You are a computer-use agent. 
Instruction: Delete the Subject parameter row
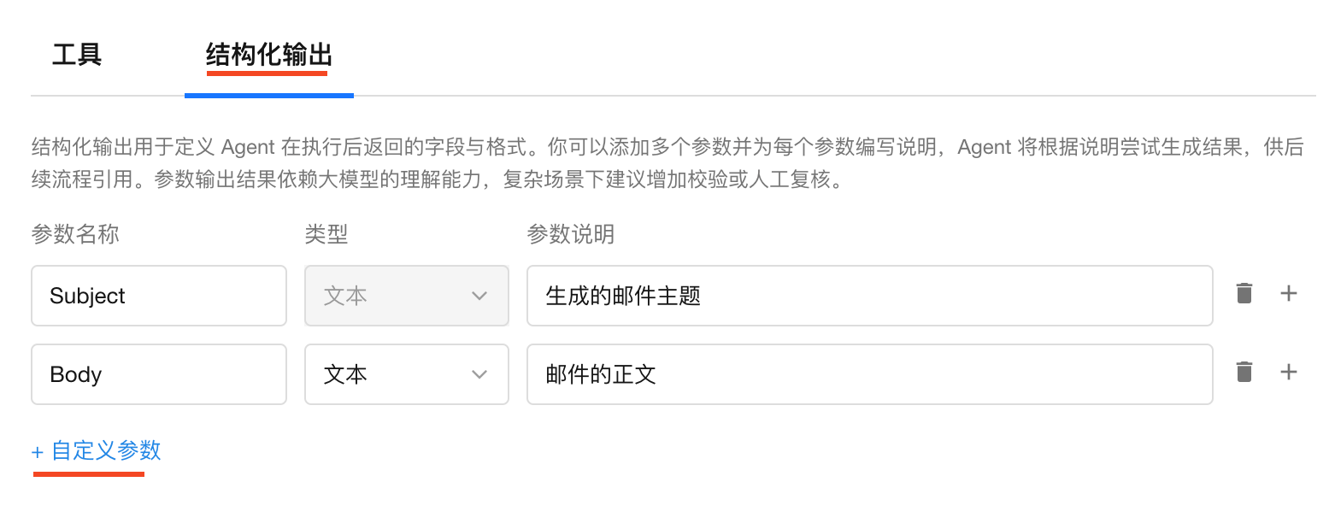tap(1244, 295)
